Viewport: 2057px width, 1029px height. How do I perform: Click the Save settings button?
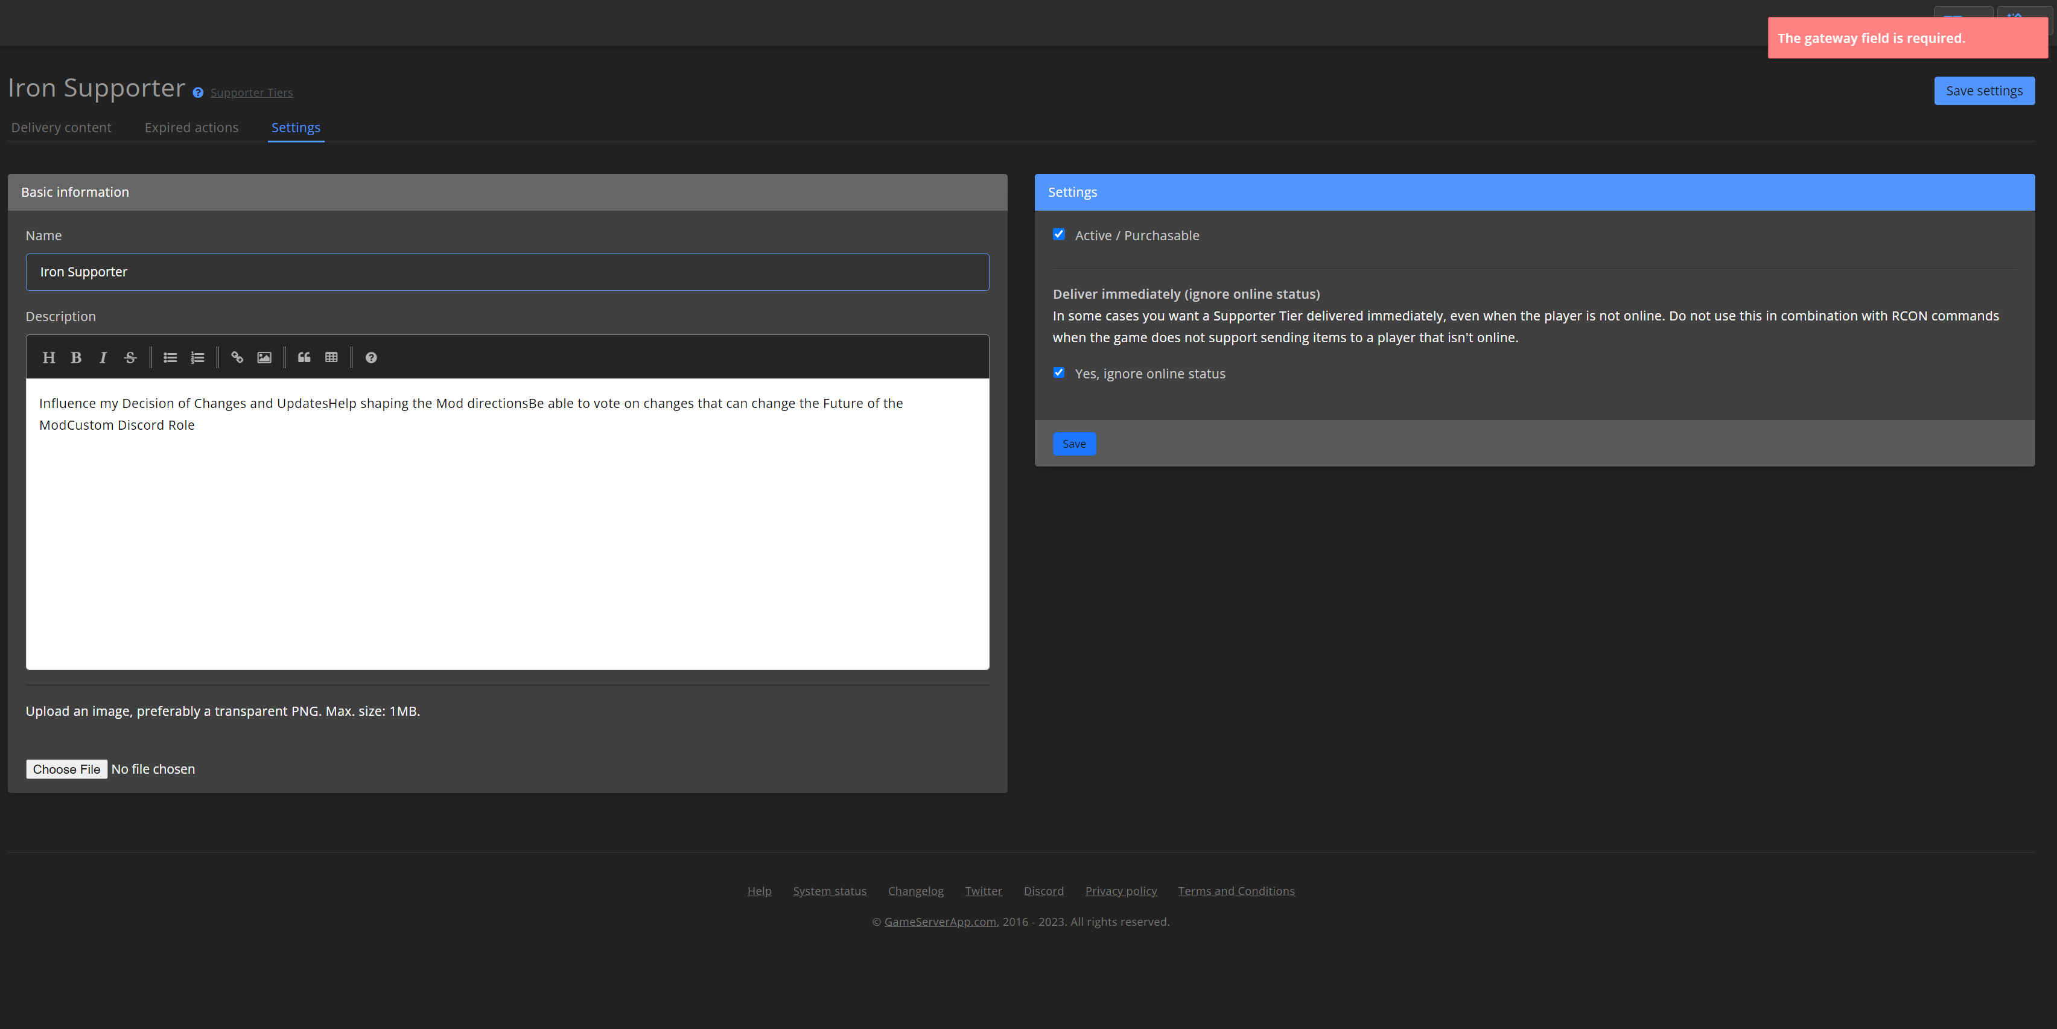point(1985,91)
